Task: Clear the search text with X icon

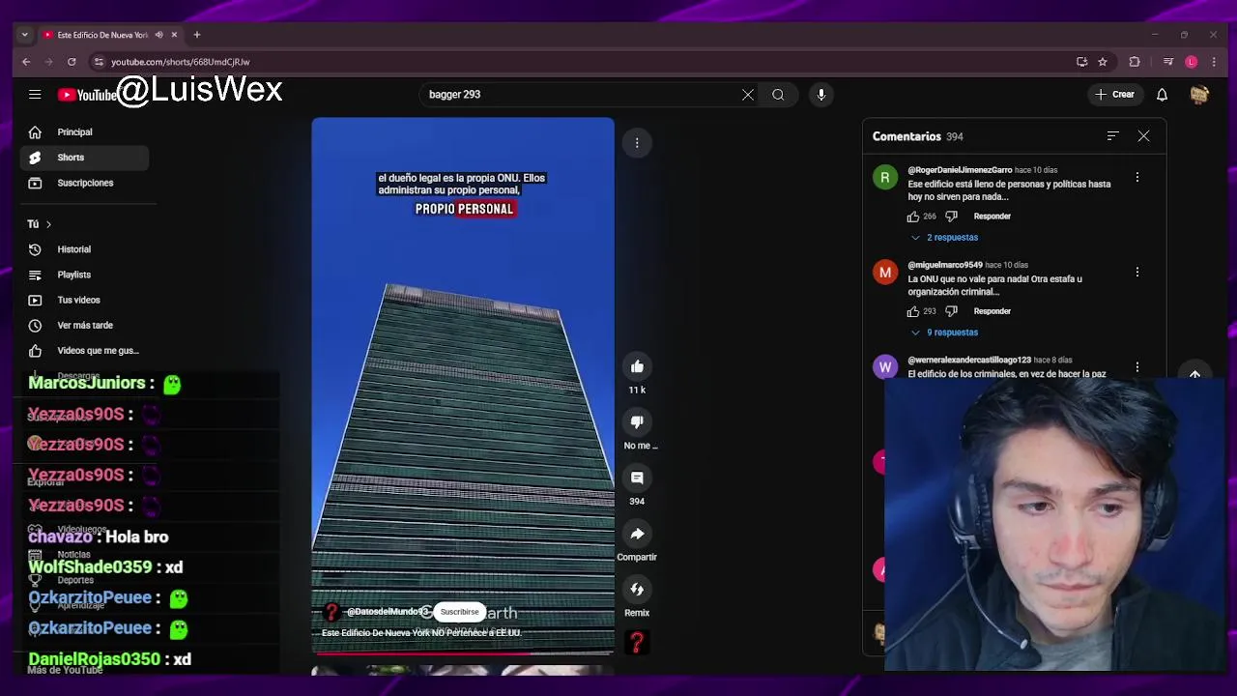Action: click(x=747, y=95)
